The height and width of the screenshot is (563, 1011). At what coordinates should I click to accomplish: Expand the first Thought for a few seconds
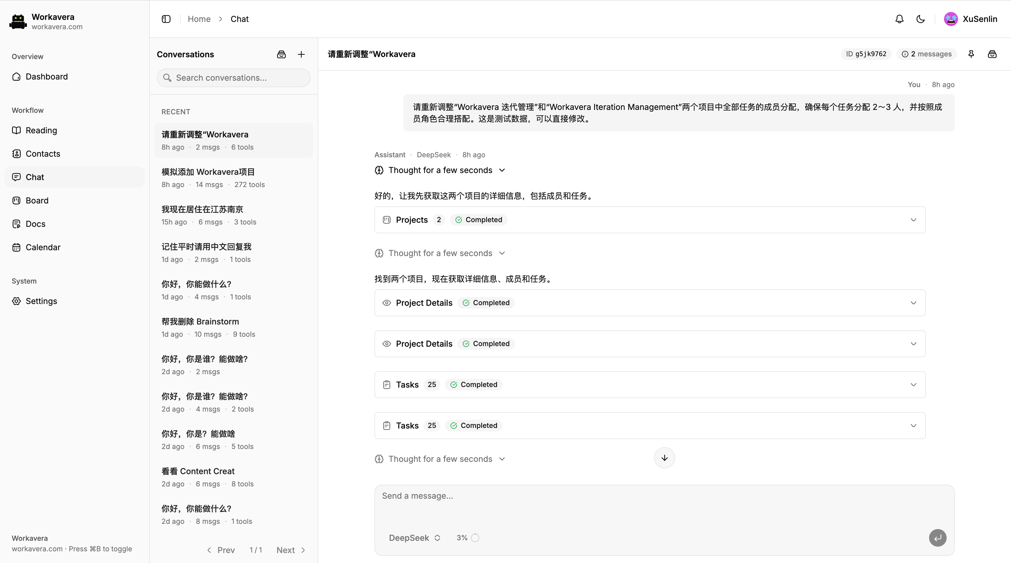tap(440, 170)
